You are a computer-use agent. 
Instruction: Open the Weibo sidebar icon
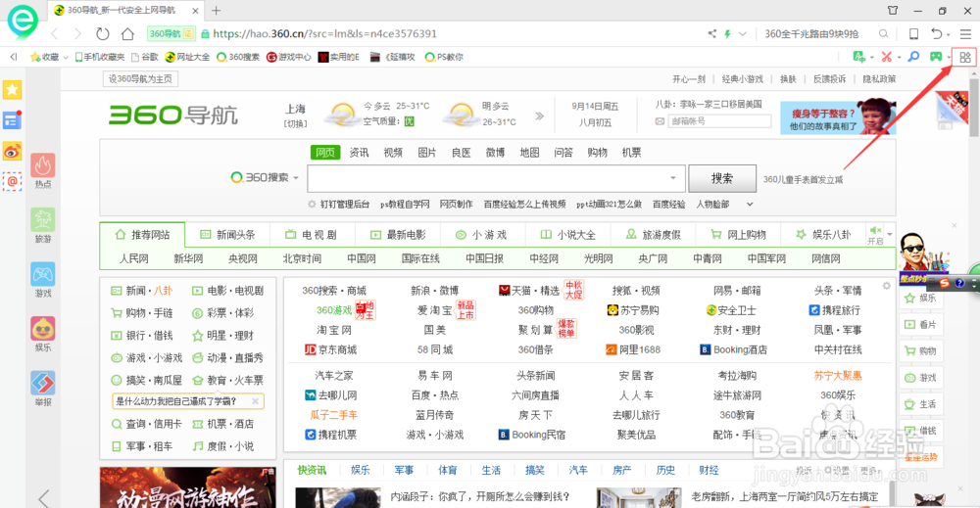[x=13, y=151]
